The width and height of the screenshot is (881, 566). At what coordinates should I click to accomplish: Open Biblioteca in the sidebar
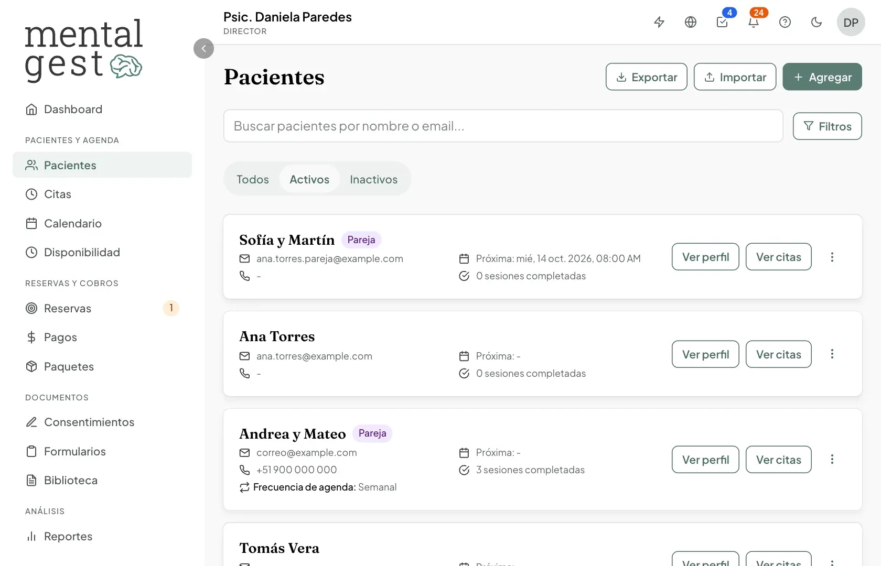102,480
